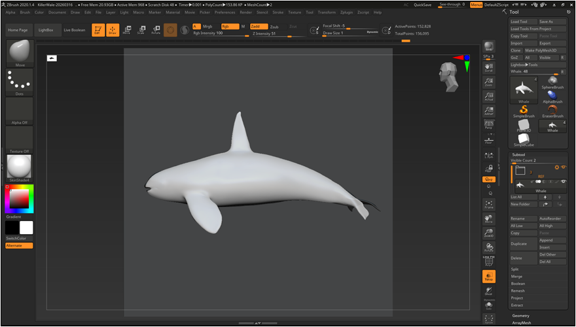Collapse the Subtool subpalette header

(x=518, y=155)
